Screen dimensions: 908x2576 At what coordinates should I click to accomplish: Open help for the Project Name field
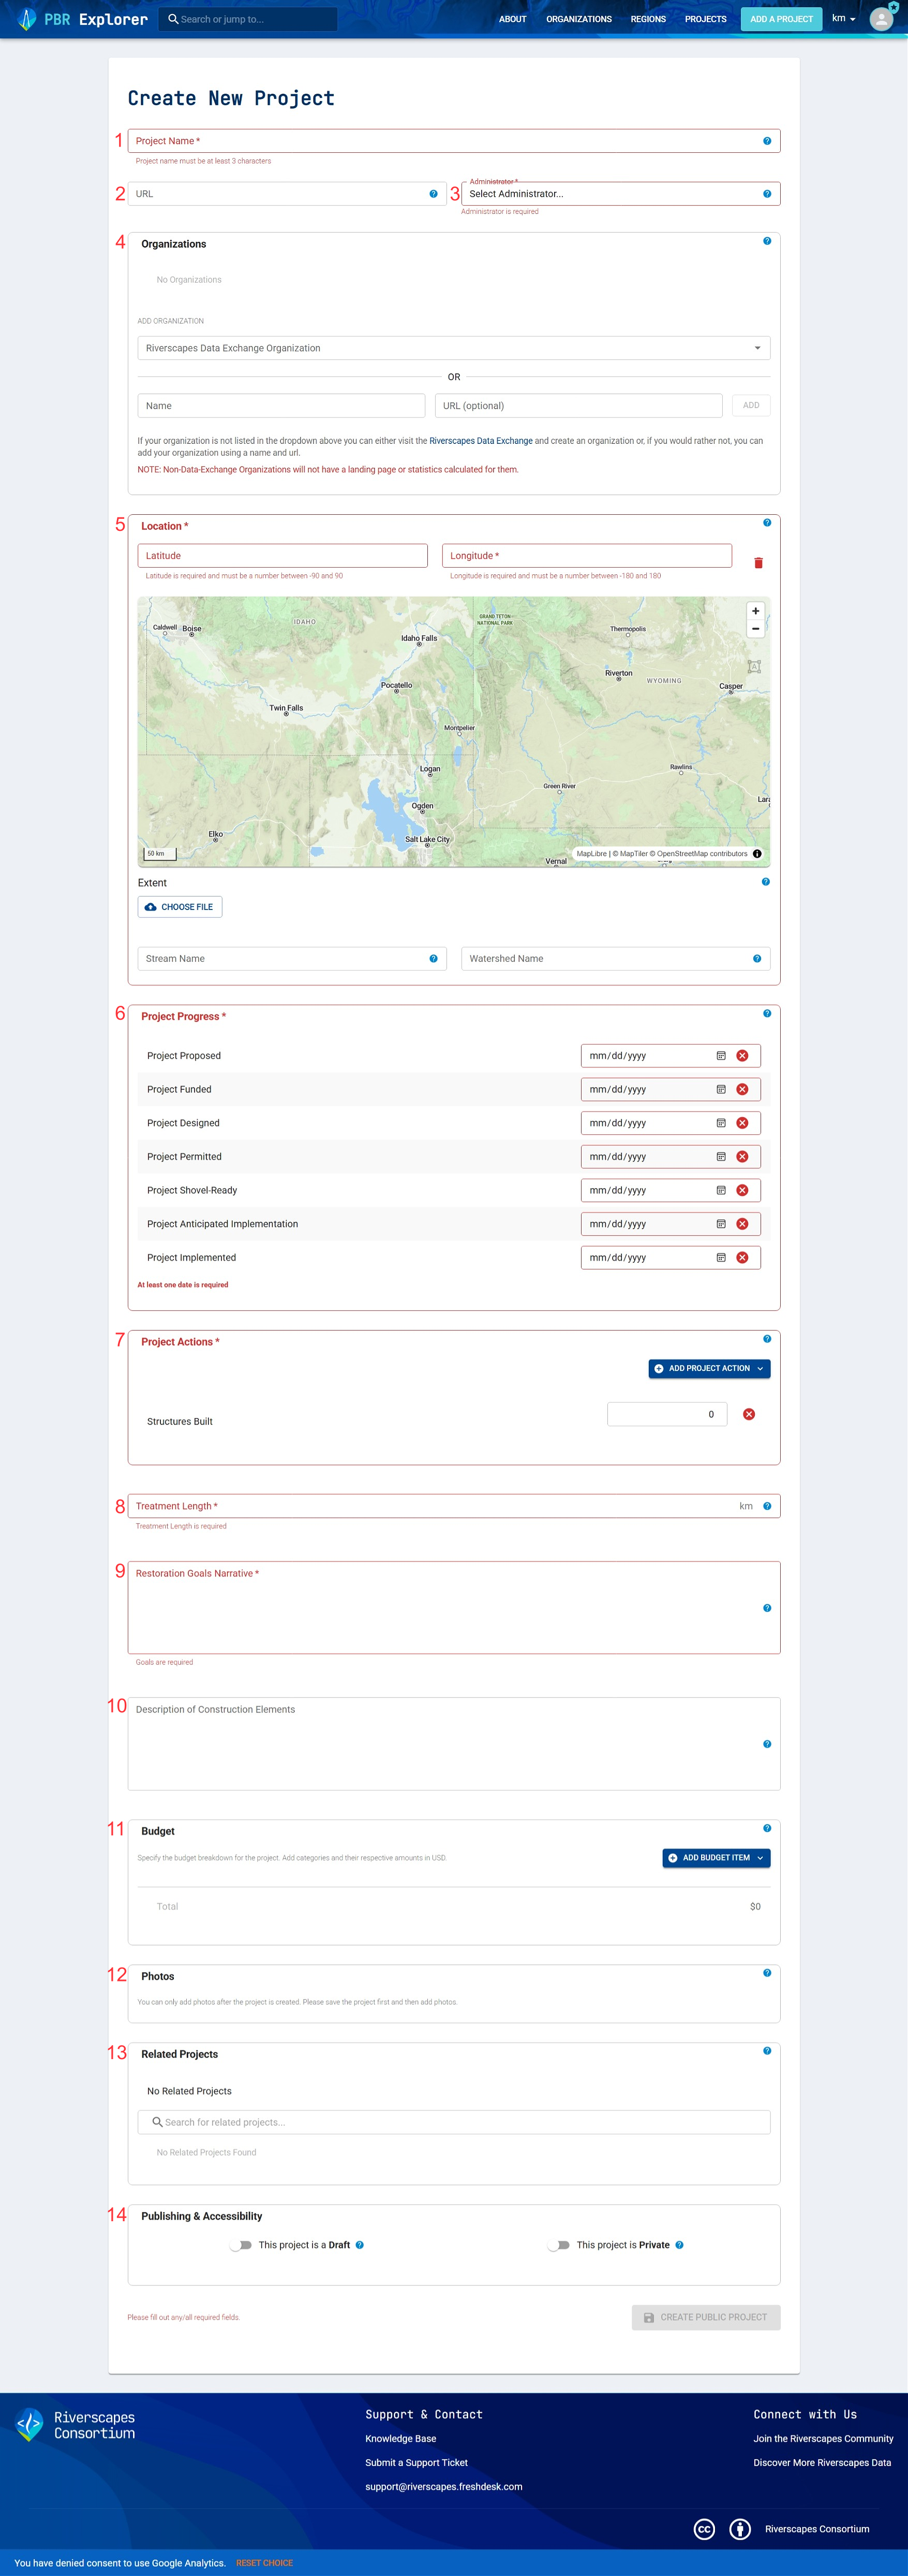[x=767, y=141]
